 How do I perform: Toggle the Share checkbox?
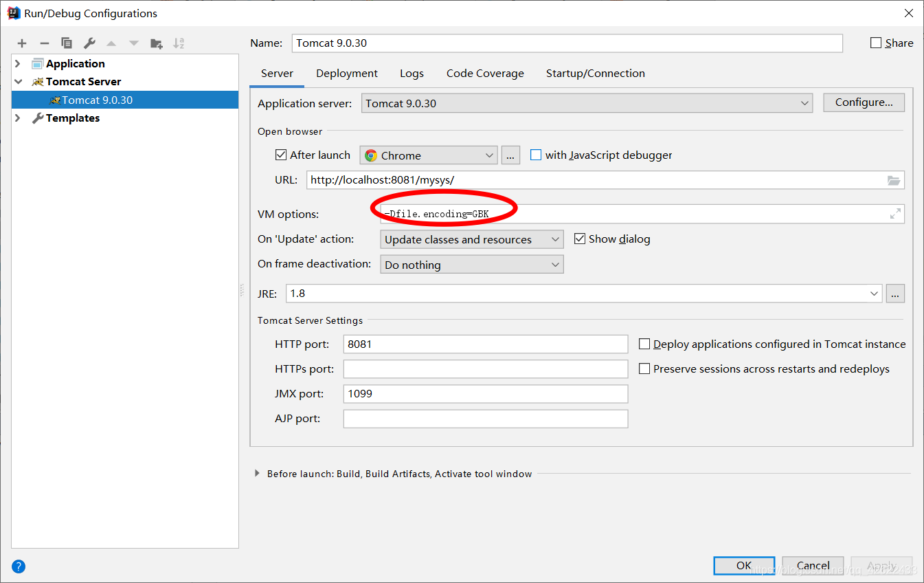(876, 43)
